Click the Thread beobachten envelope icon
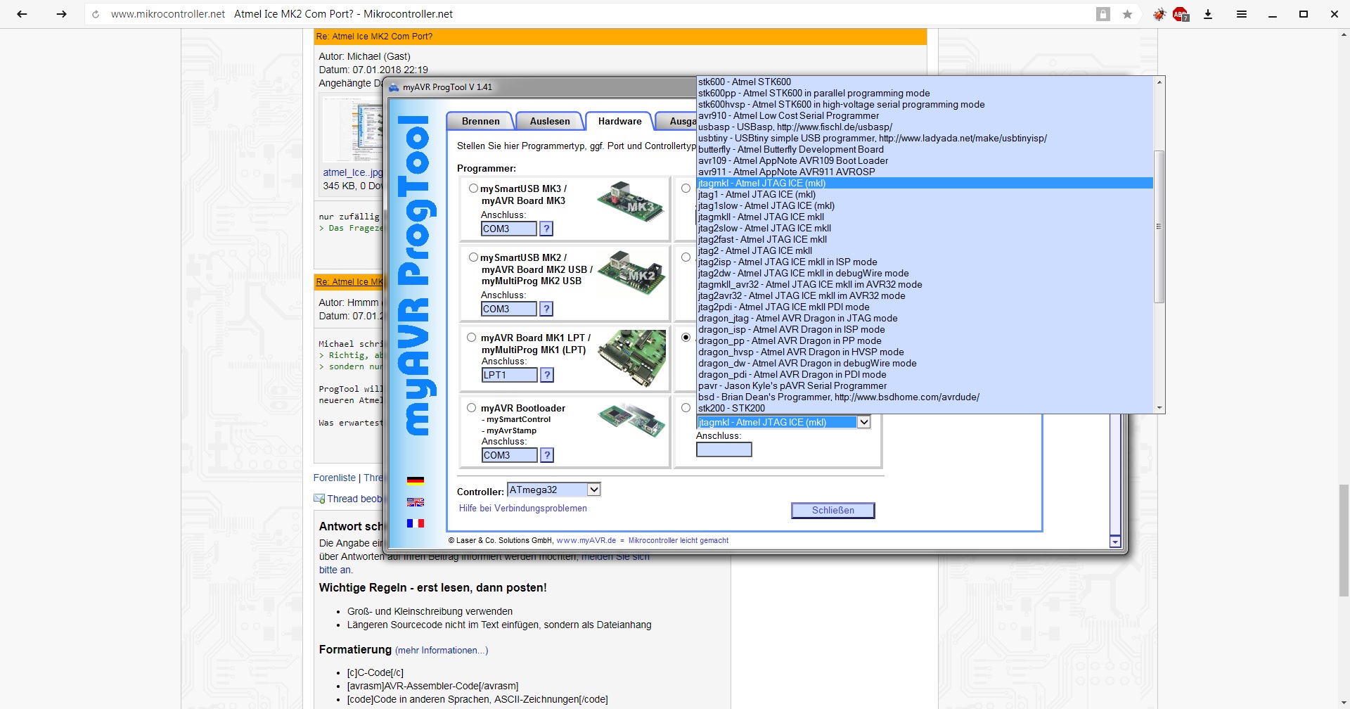The height and width of the screenshot is (709, 1350). [x=319, y=499]
